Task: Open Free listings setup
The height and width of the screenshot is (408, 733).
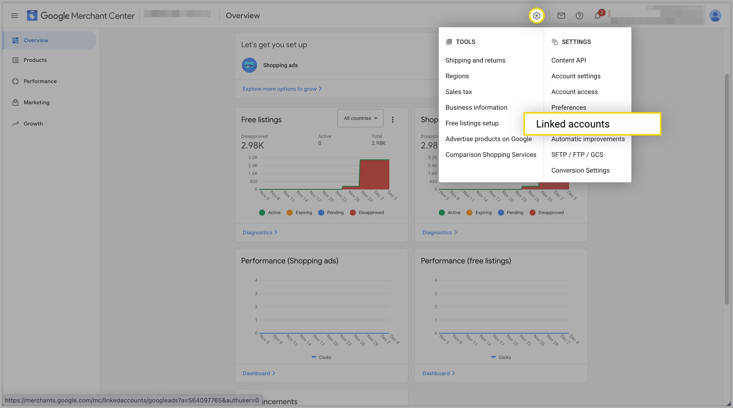Action: point(472,123)
